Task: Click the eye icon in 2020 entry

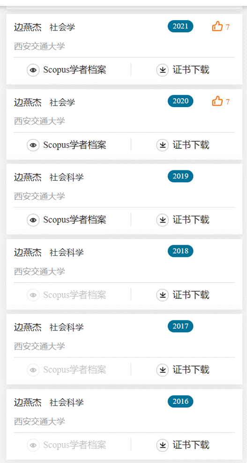Action: pos(33,145)
